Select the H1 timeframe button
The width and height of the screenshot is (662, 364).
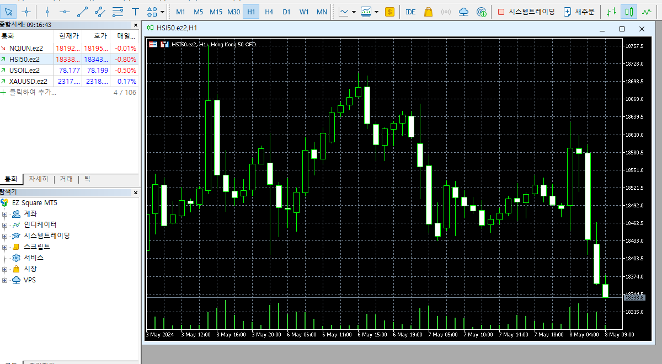pos(251,12)
